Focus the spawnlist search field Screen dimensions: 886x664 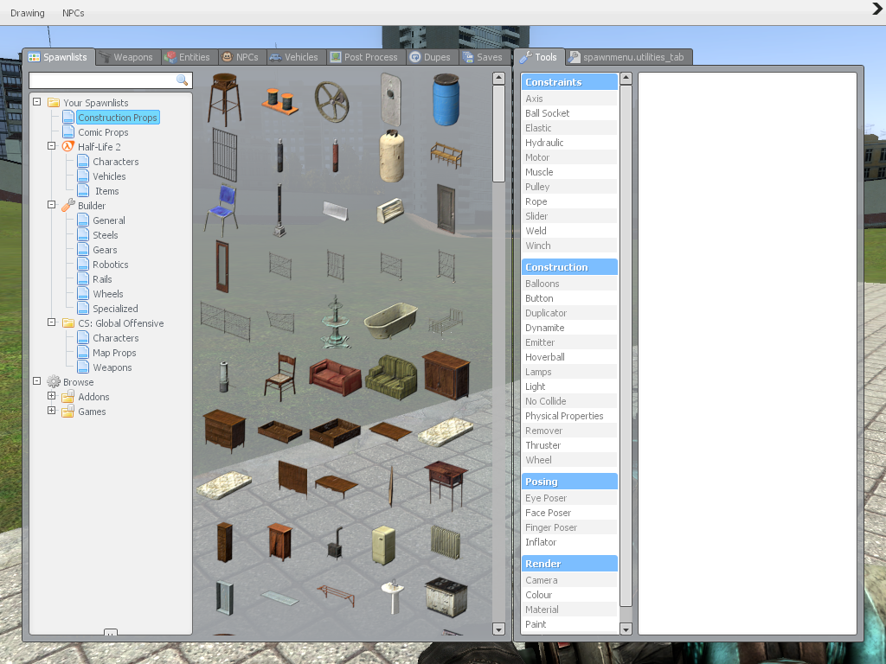[x=111, y=80]
